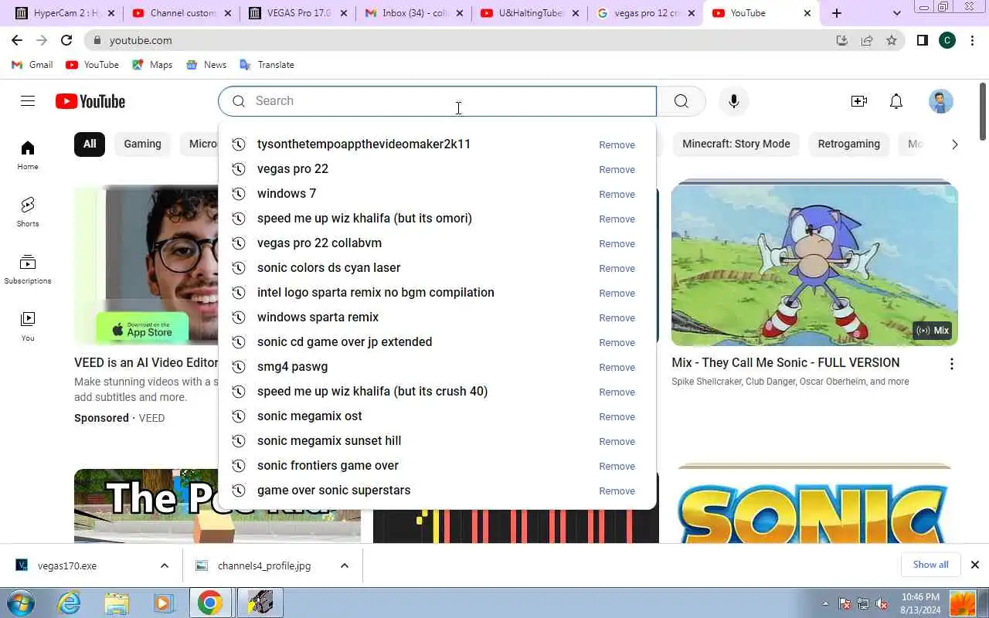Select suggestion 'windows sparta remix'
This screenshot has width=989, height=618.
[x=437, y=317]
